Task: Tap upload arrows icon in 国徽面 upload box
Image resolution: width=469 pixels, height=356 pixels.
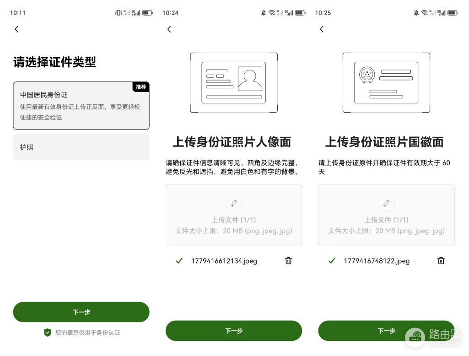Action: [x=386, y=203]
